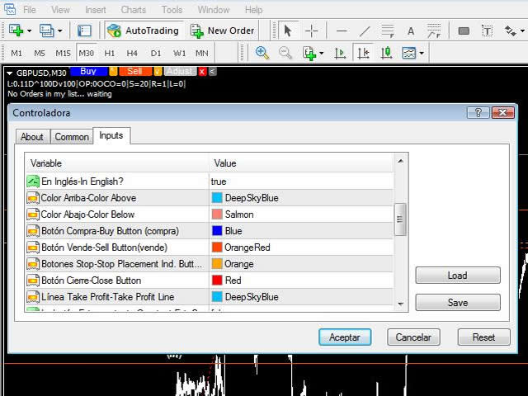Viewport: 528px width, 396px height.
Task: Select the M1 timeframe
Action: [x=16, y=53]
